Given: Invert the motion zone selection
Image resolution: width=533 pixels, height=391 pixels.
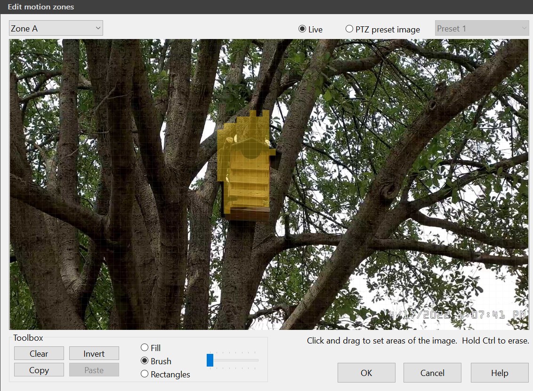Looking at the screenshot, I should (x=94, y=353).
